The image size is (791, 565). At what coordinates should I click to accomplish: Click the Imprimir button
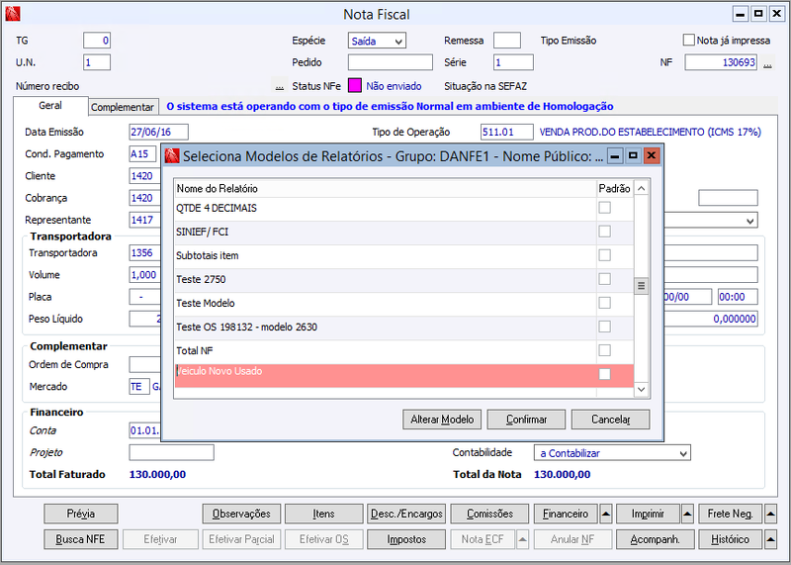coord(648,514)
